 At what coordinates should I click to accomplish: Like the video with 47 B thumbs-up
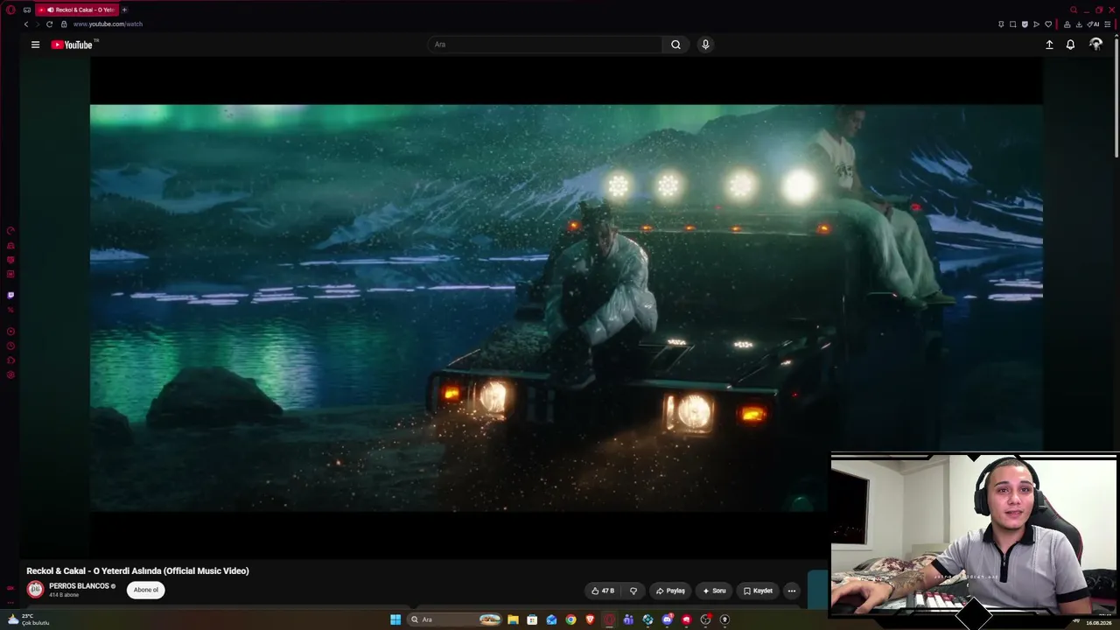coord(603,591)
